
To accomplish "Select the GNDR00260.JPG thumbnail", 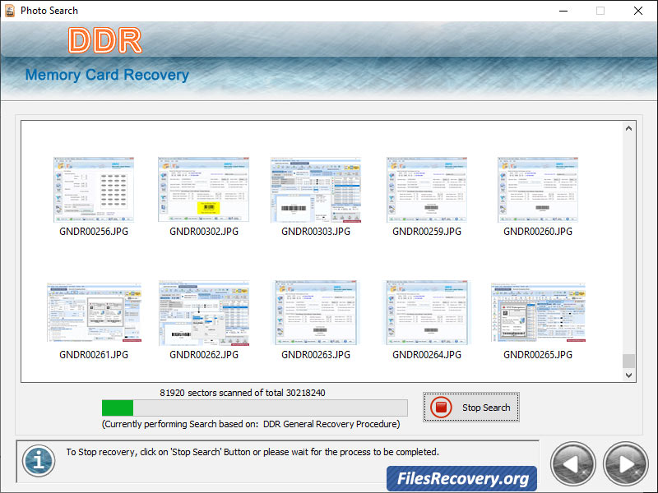I will pos(537,190).
